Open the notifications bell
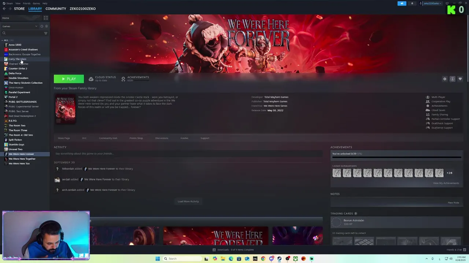This screenshot has height=263, width=469. [x=412, y=3]
